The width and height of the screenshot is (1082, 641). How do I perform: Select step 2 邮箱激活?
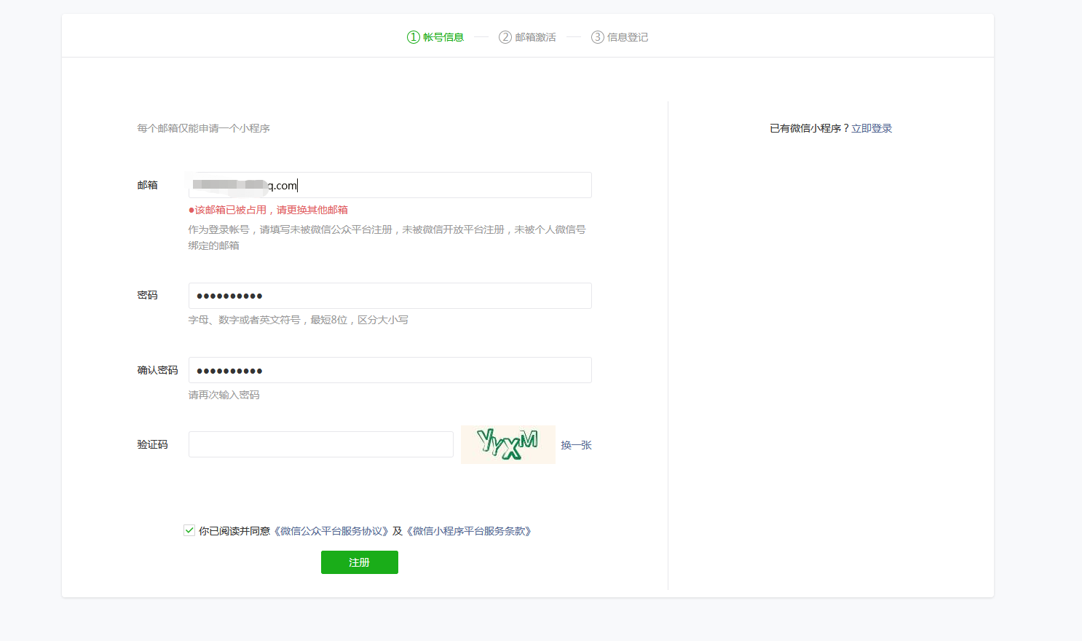pos(527,37)
